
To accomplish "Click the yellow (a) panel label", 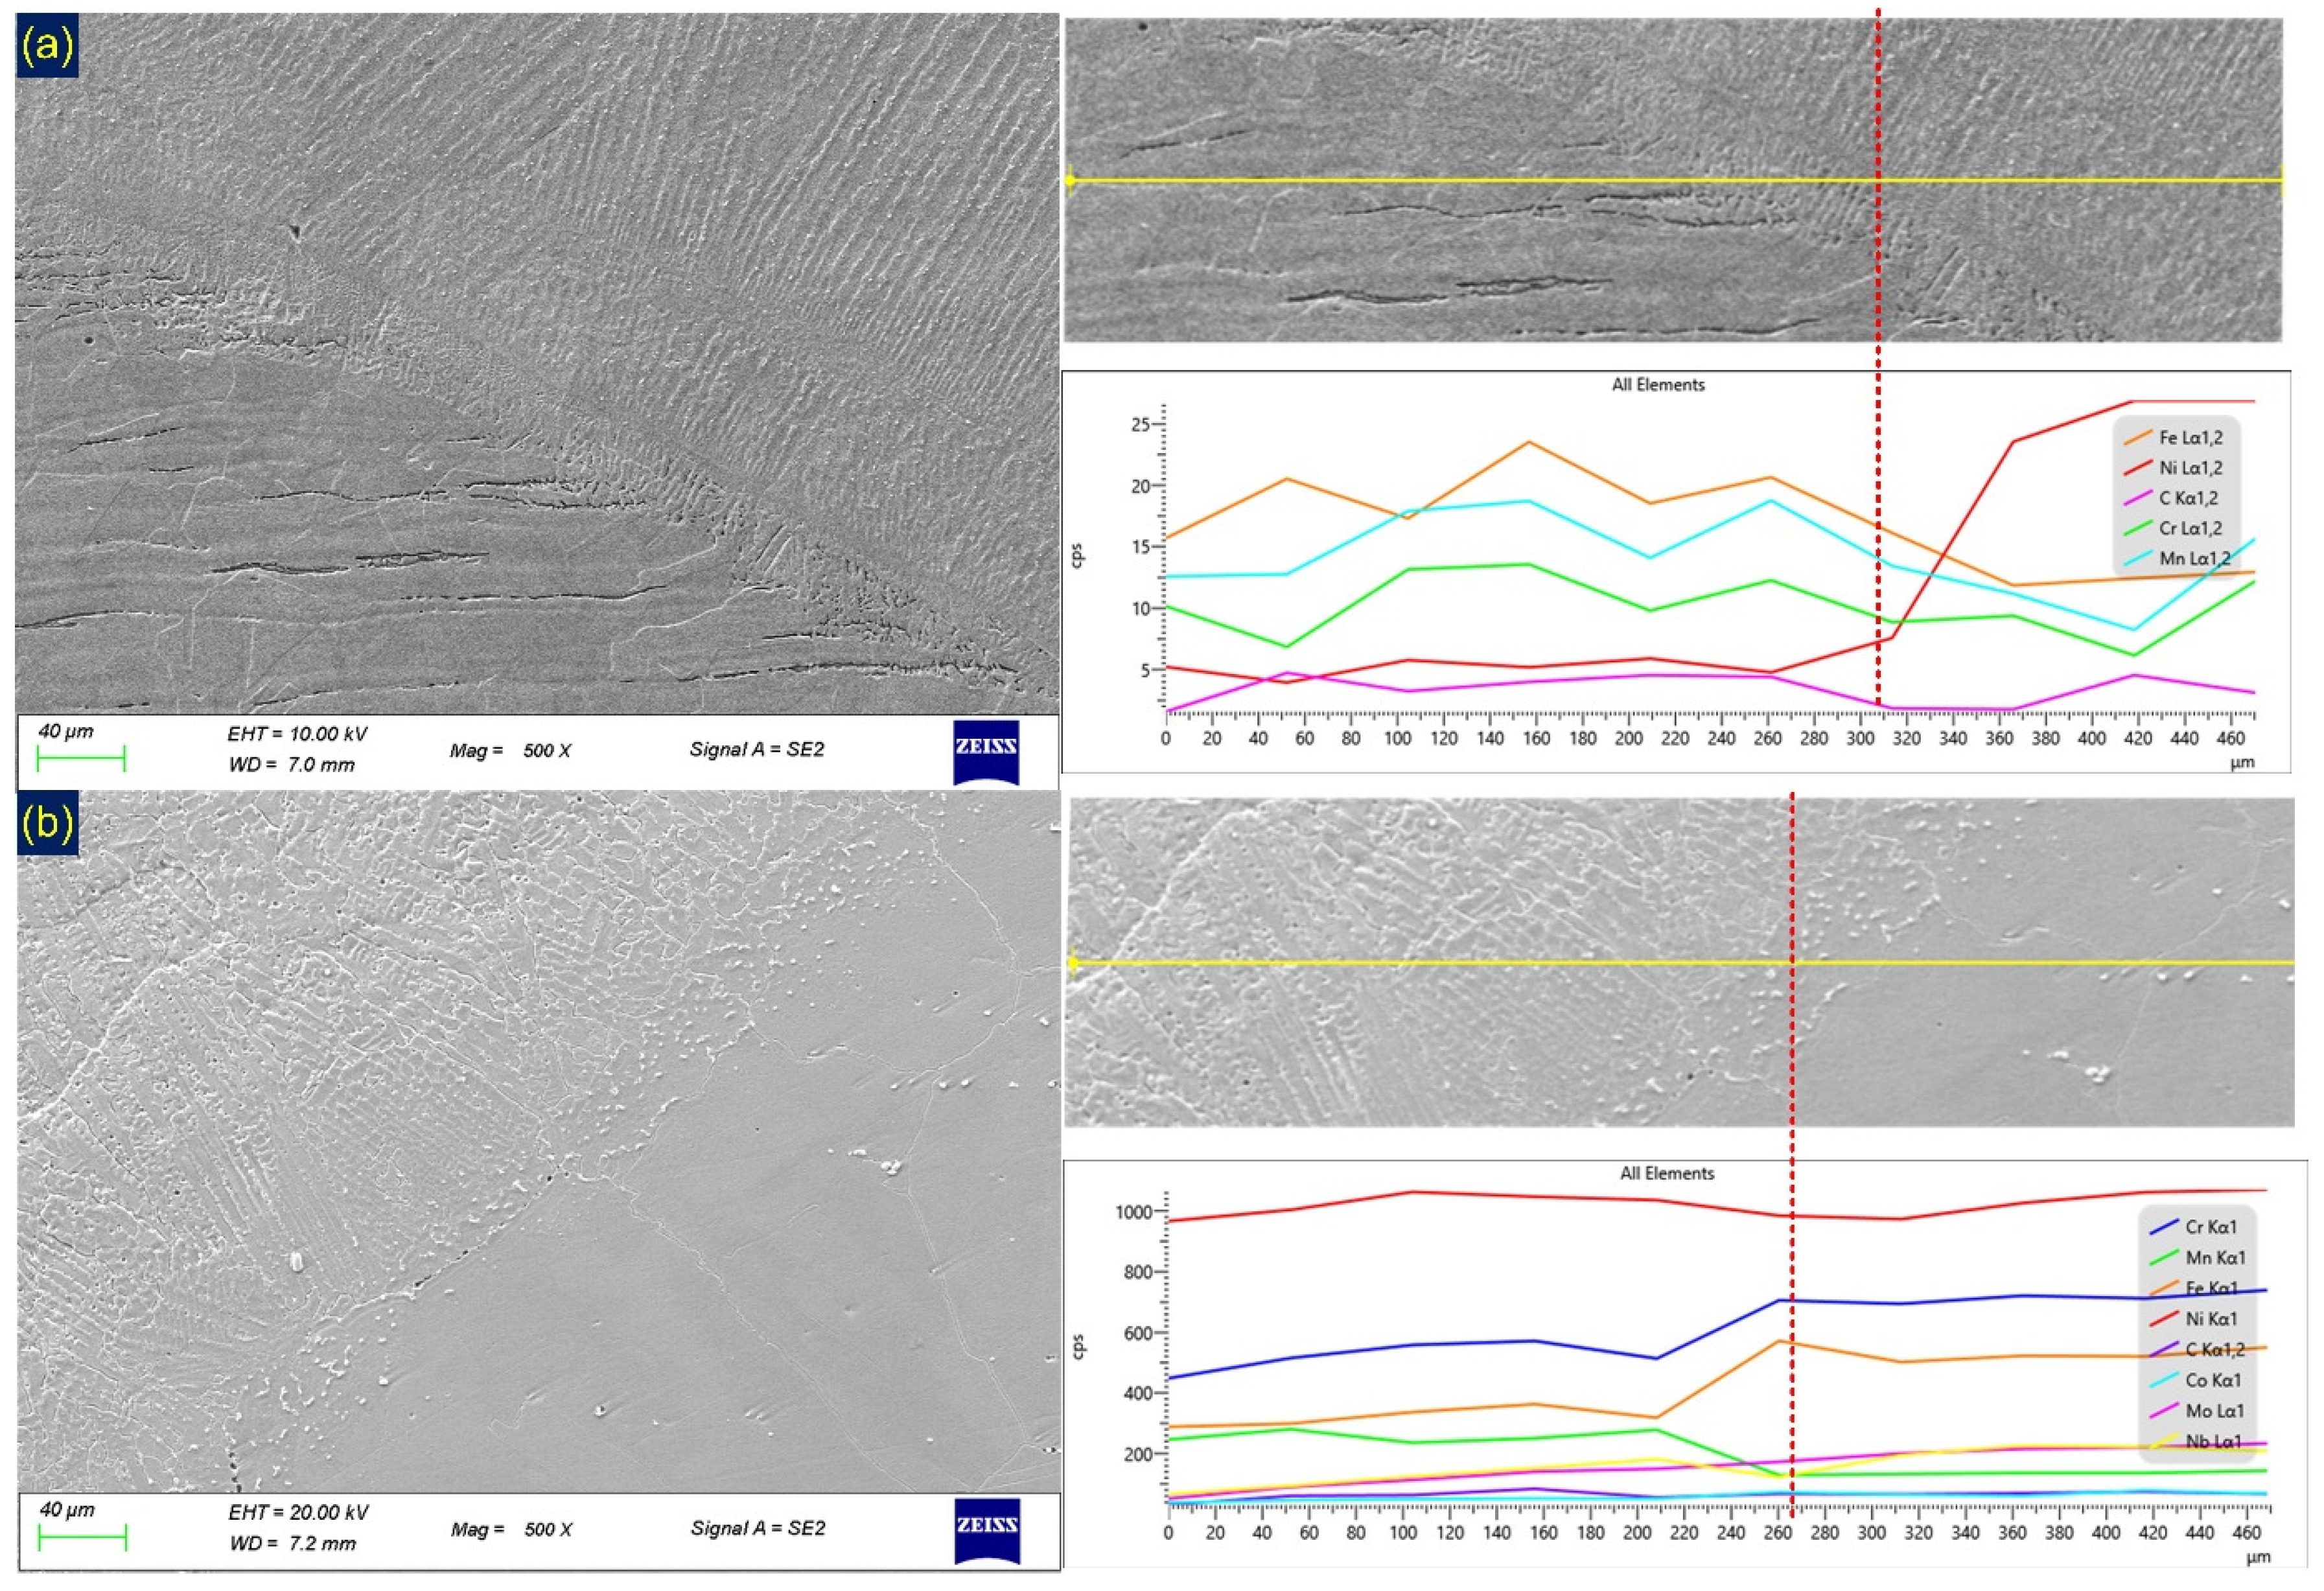I will [x=47, y=46].
